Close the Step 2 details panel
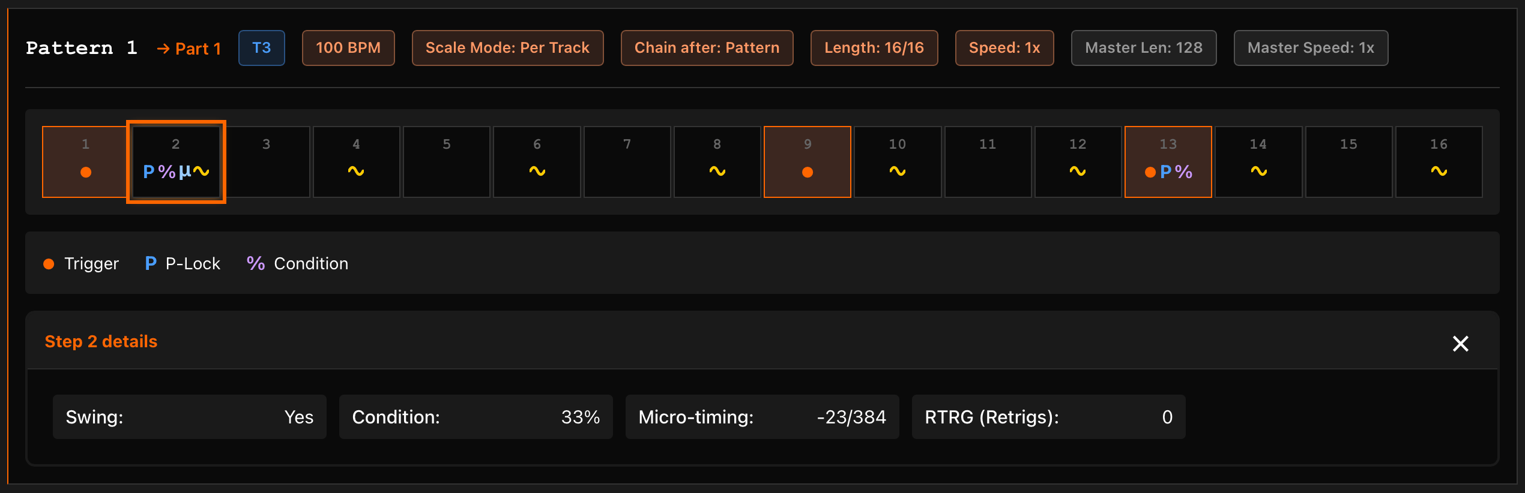The width and height of the screenshot is (1525, 493). click(1460, 344)
